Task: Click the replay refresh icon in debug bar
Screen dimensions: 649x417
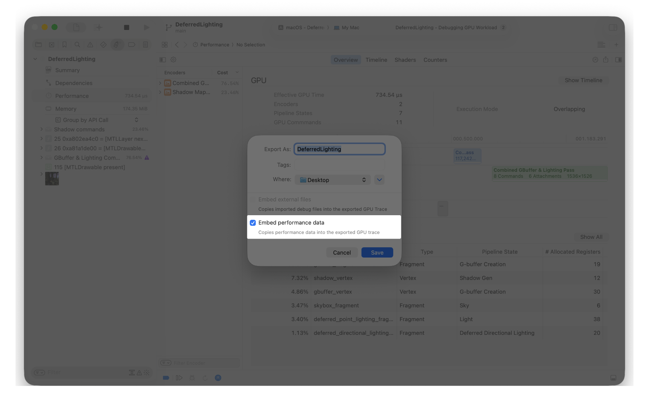Action: 205,377
